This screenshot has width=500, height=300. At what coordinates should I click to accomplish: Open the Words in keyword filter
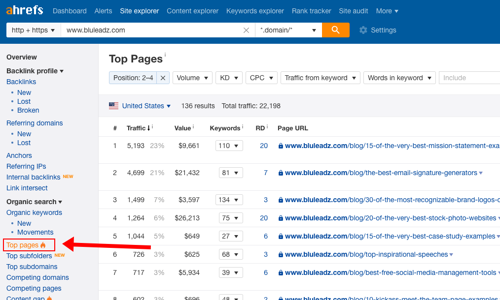pyautogui.click(x=399, y=78)
